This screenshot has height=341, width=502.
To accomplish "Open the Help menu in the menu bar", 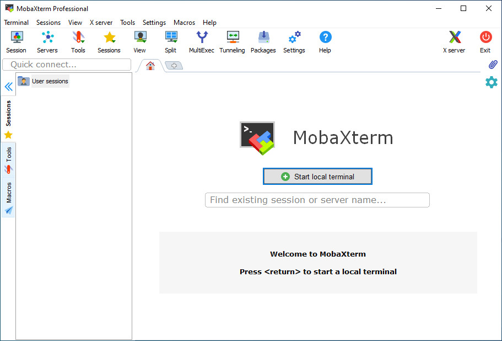I will tap(210, 23).
